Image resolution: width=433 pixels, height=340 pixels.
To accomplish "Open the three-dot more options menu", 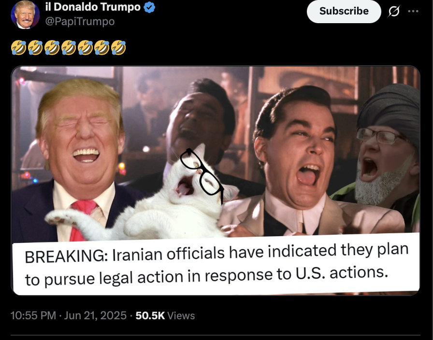I will 413,11.
